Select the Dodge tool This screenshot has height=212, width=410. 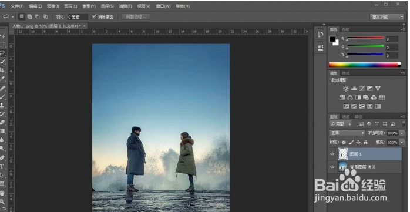(2, 149)
